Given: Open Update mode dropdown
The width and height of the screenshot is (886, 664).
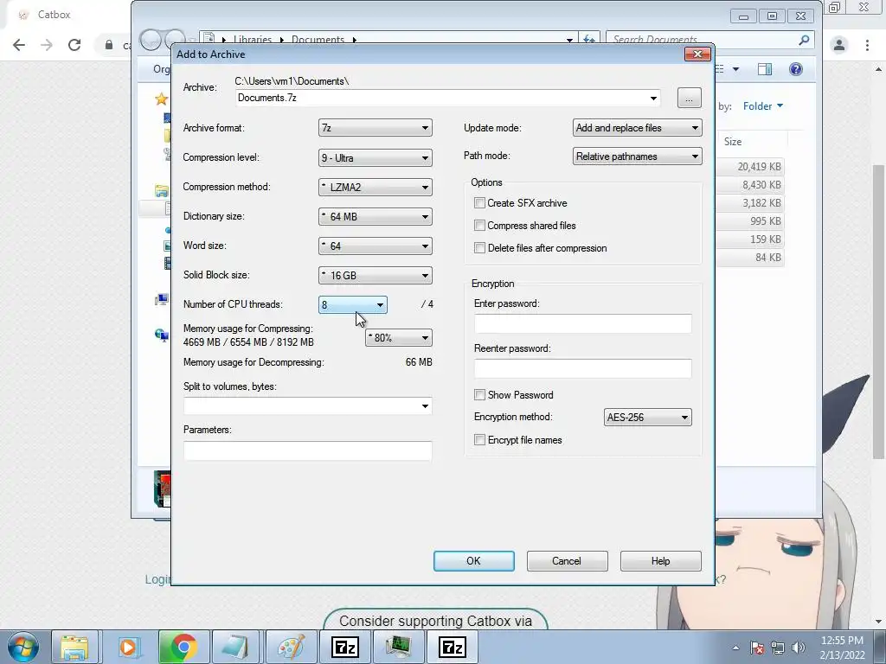Looking at the screenshot, I should click(638, 128).
